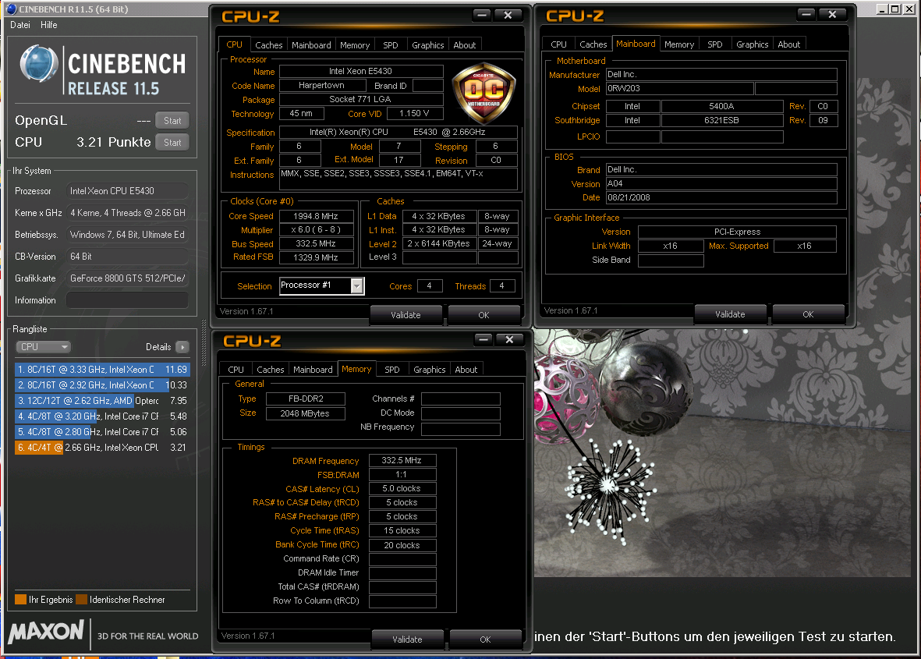
Task: Switch to CPU tab in Memory CPU-Z window
Action: pos(236,370)
